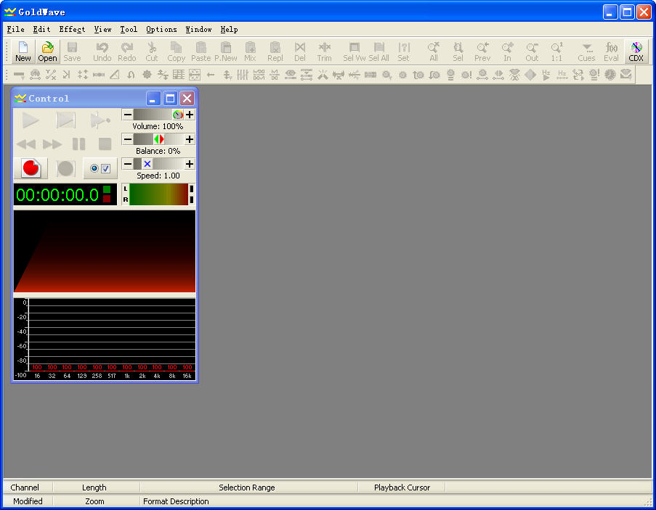Open the Options menu
656x510 pixels.
[x=161, y=30]
